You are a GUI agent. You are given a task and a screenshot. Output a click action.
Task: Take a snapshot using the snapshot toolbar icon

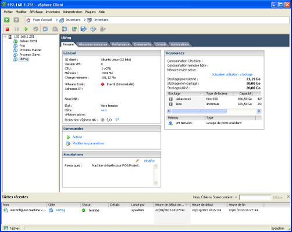point(45,29)
